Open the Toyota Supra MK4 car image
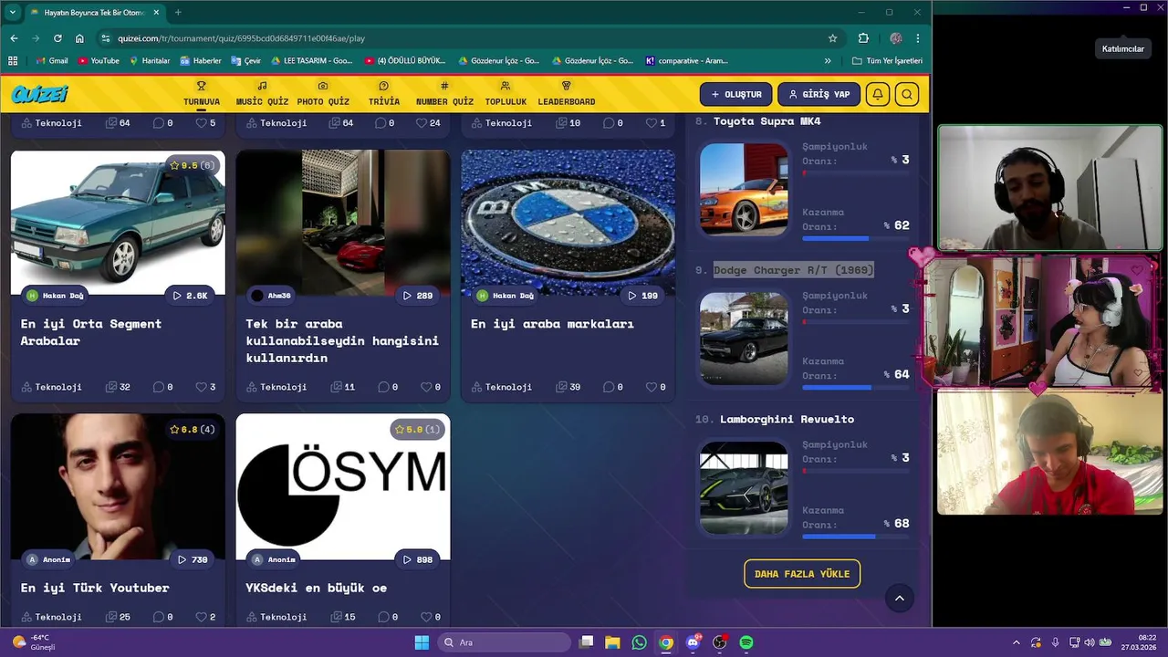Image resolution: width=1168 pixels, height=657 pixels. click(x=744, y=190)
